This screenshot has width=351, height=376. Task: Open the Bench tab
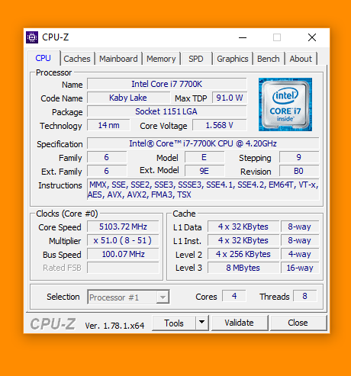[269, 59]
